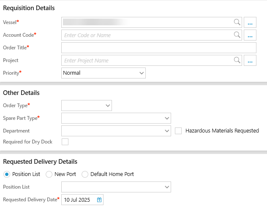Select the Default Home Port option
Viewport: 267px width, 211px height.
click(x=85, y=174)
